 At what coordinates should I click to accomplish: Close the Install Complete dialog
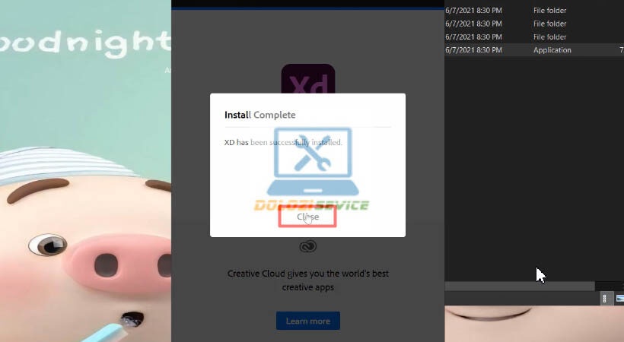[307, 217]
